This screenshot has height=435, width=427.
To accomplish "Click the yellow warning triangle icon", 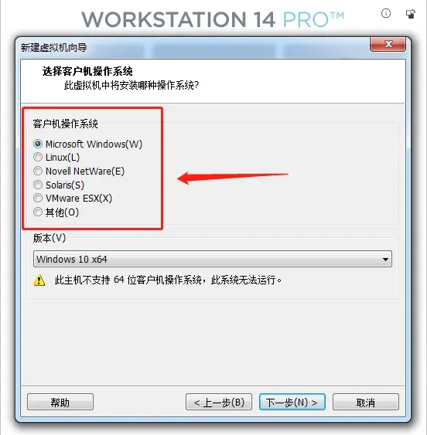I will click(x=39, y=280).
